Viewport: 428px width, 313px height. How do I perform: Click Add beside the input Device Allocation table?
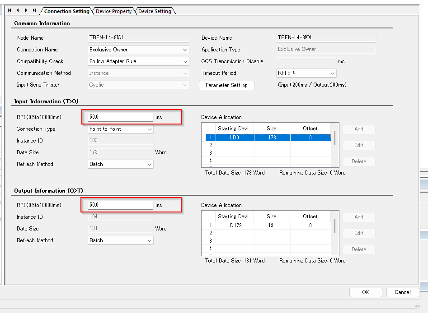click(x=359, y=129)
